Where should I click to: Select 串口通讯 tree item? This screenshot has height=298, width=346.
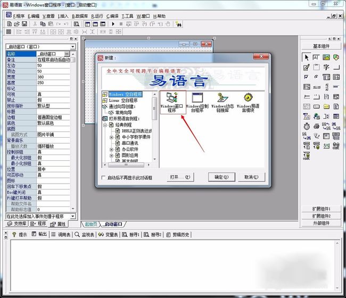tap(130, 143)
